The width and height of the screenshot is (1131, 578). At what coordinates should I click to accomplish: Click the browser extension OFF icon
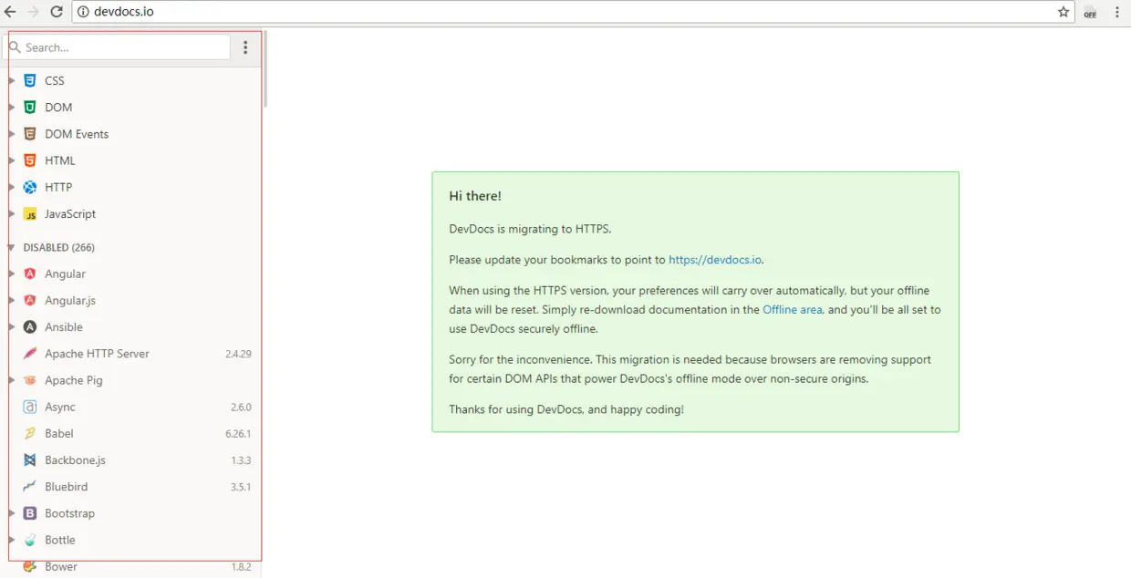pyautogui.click(x=1090, y=13)
